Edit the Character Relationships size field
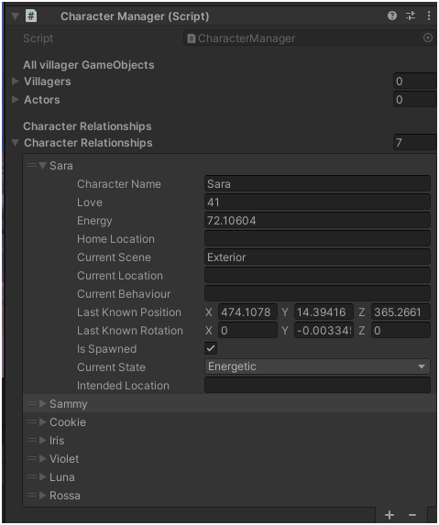The height and width of the screenshot is (525, 439). pos(414,143)
